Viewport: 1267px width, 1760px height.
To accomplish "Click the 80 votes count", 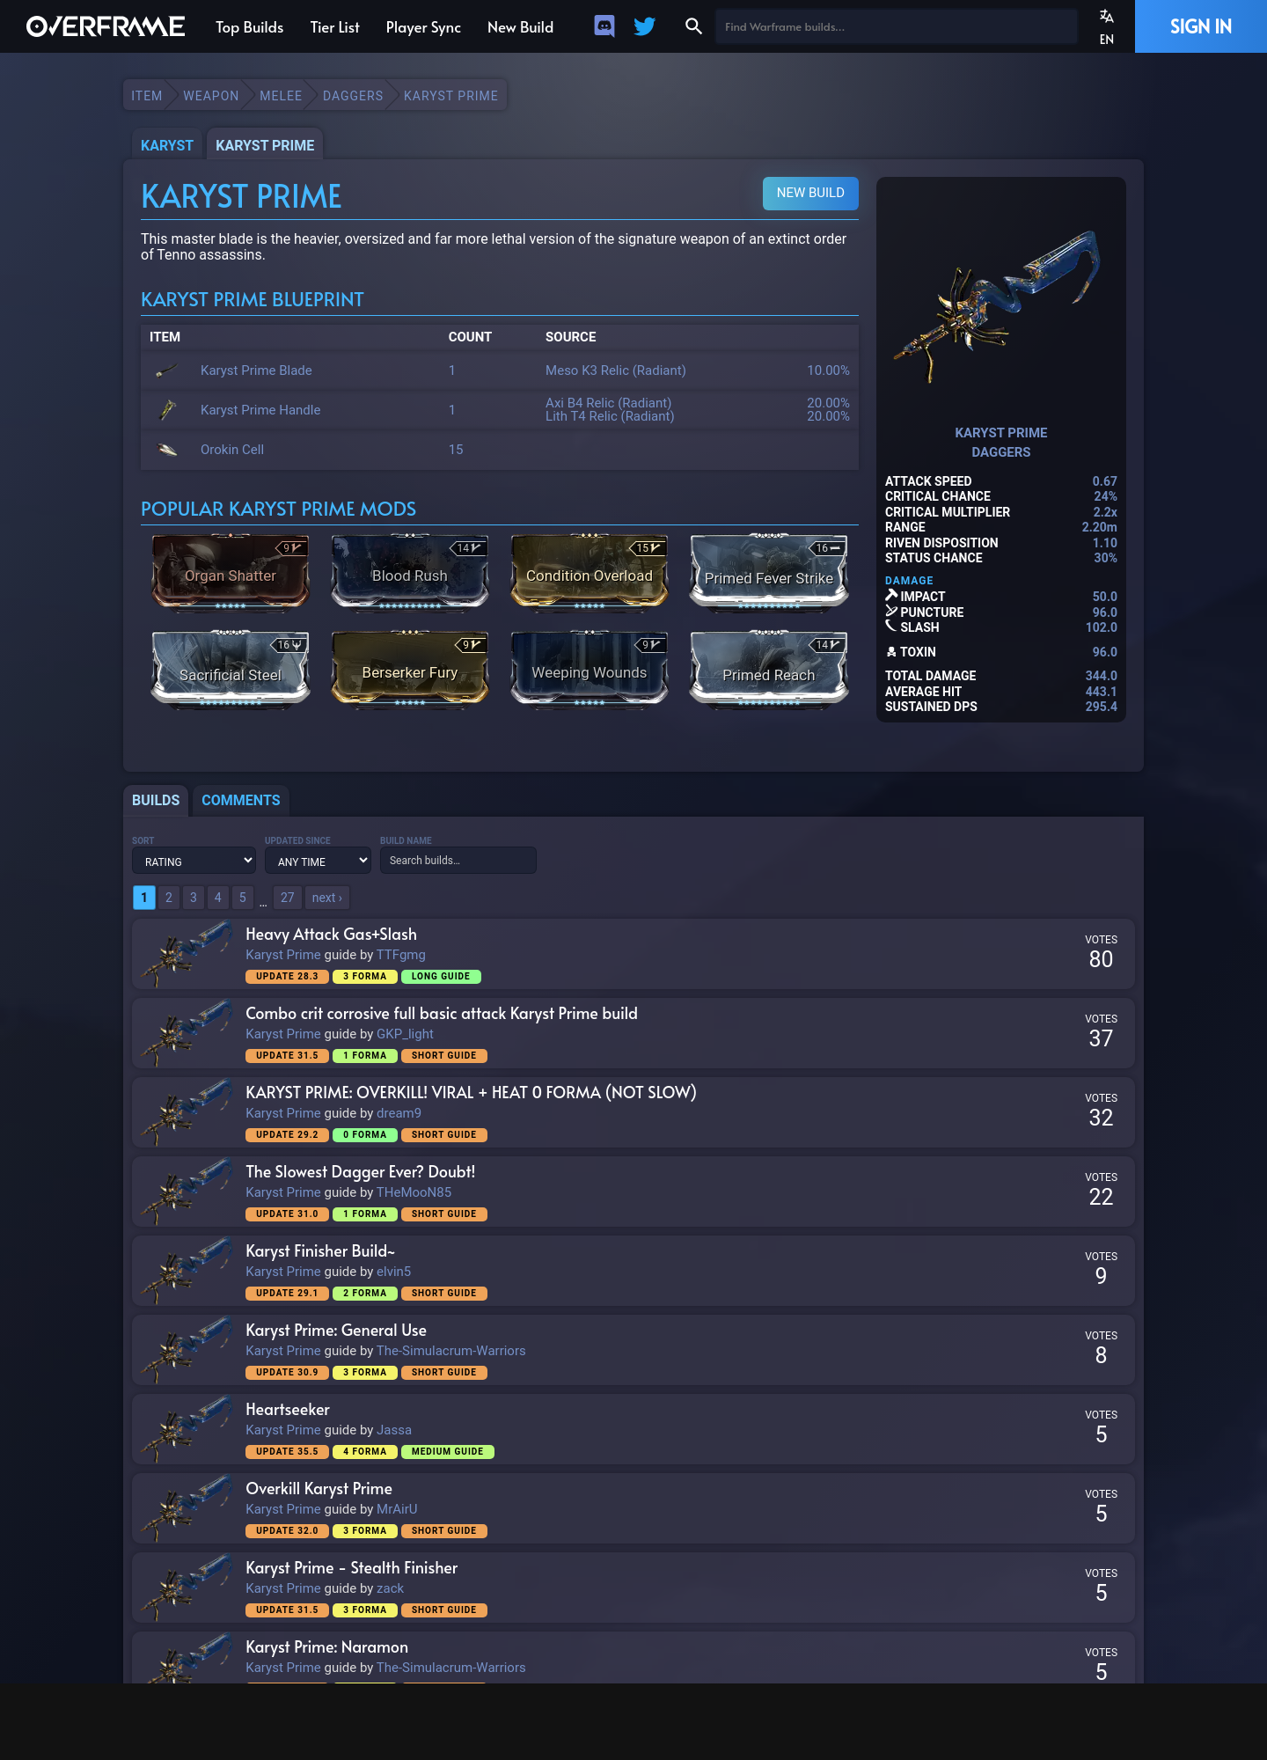I will (1101, 959).
